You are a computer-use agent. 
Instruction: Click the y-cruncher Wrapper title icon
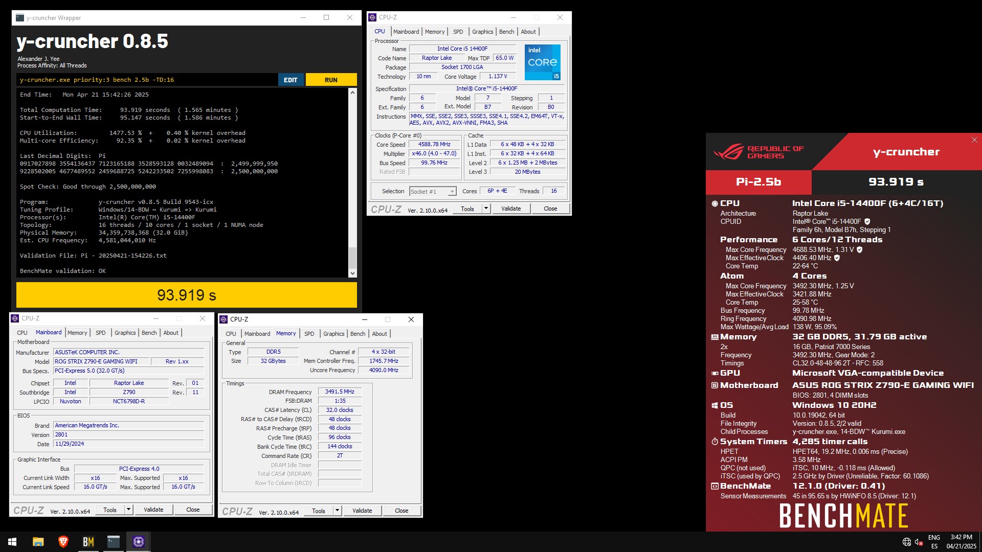click(x=20, y=18)
